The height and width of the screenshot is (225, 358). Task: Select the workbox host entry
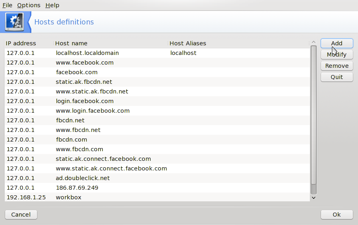[69, 197]
